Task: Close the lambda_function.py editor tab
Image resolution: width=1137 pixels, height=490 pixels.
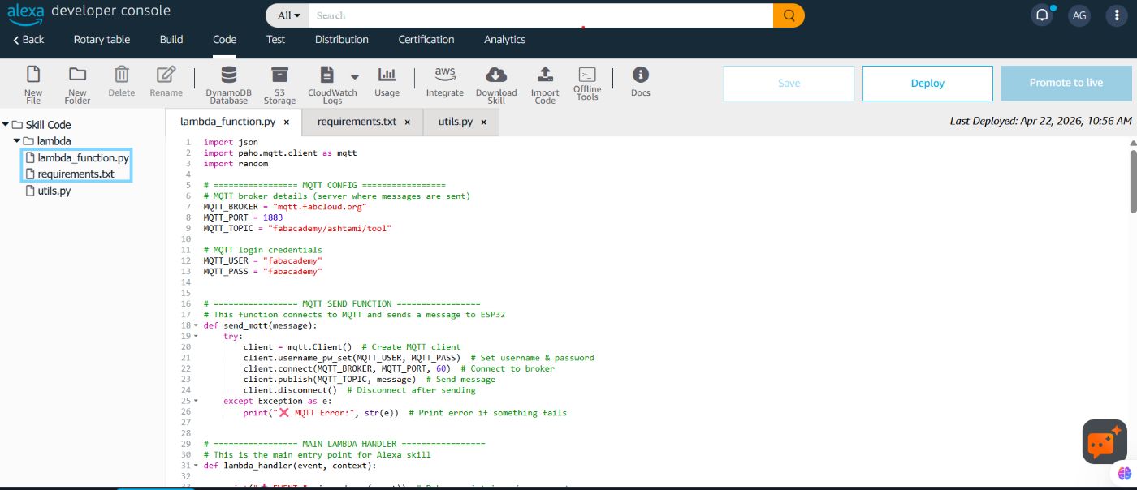Action: click(x=287, y=122)
